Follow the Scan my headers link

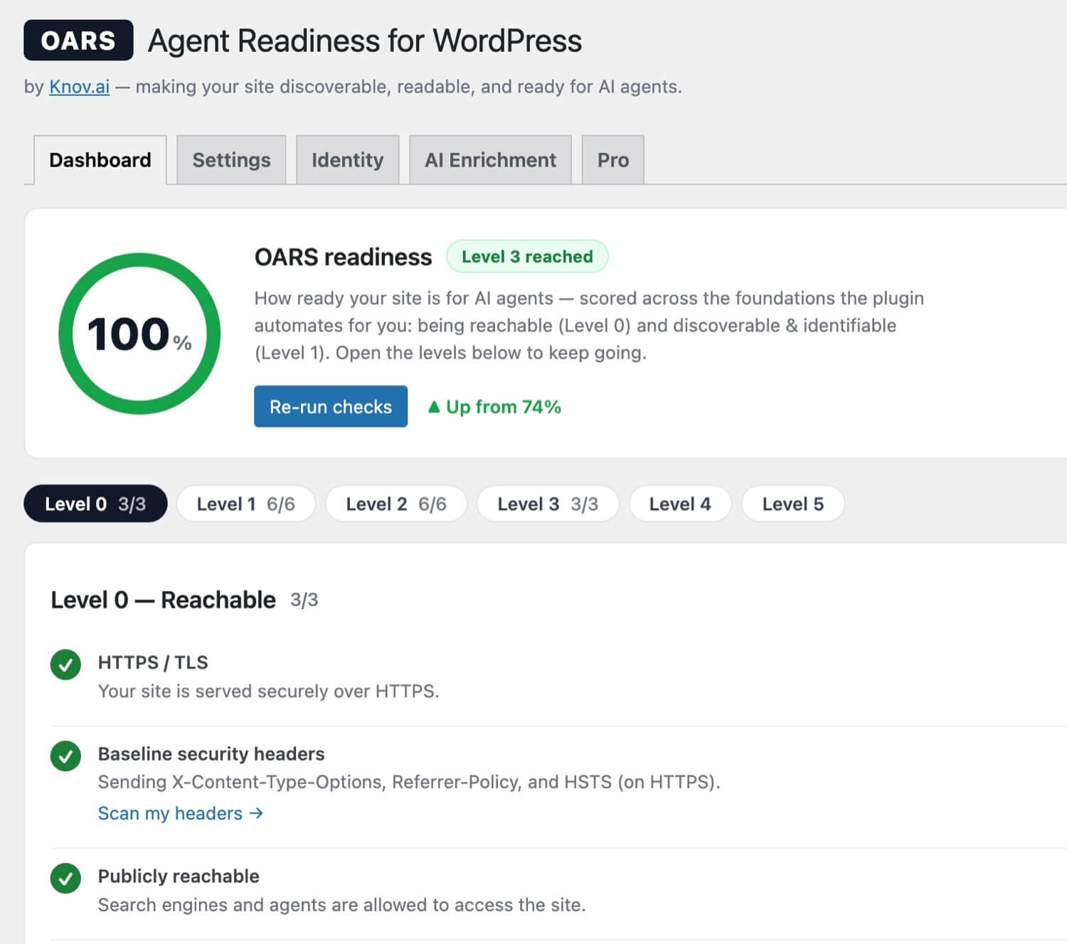181,813
